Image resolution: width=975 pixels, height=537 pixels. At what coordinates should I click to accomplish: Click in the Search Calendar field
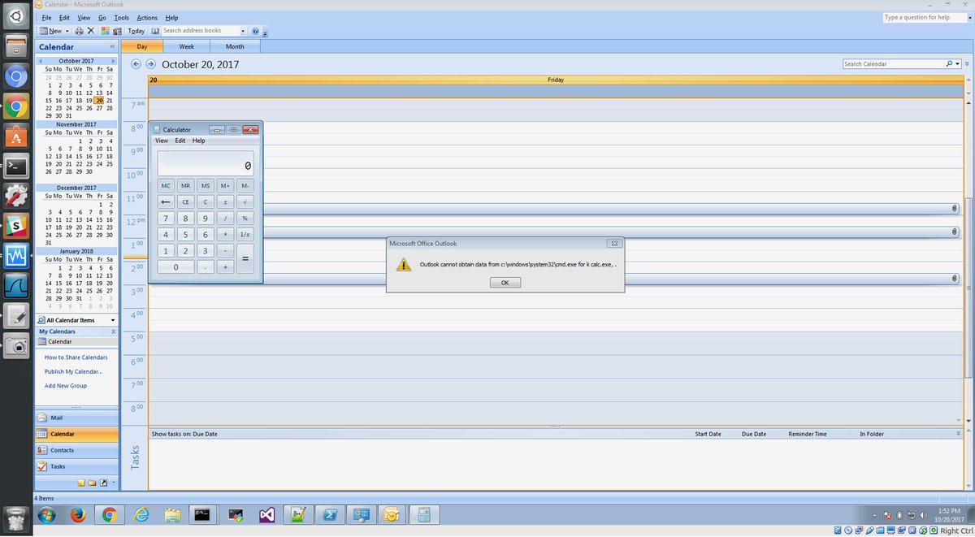click(x=893, y=63)
